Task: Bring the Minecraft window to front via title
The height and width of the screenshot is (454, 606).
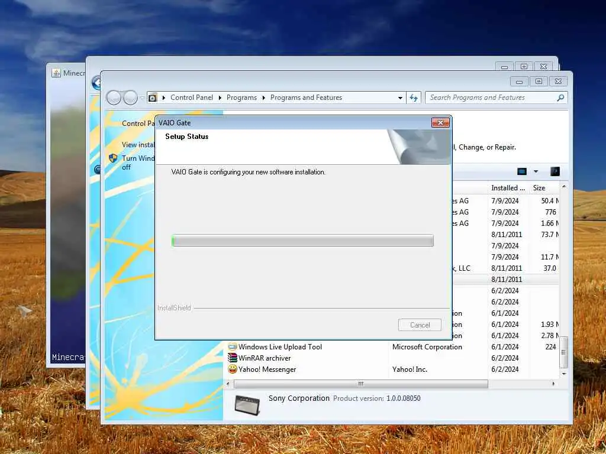Action: click(x=73, y=73)
